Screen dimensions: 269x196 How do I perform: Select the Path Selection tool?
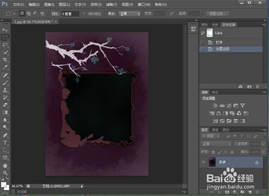pos(5,150)
